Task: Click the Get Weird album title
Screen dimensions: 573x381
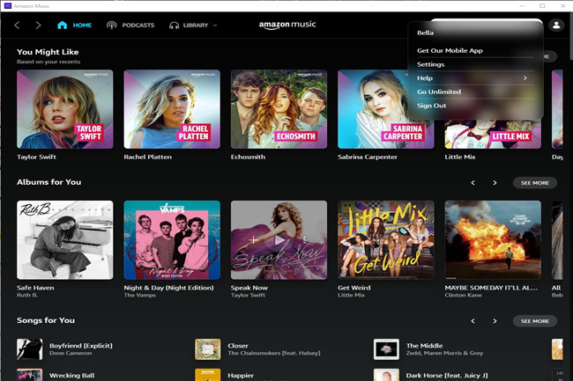Action: 354,288
